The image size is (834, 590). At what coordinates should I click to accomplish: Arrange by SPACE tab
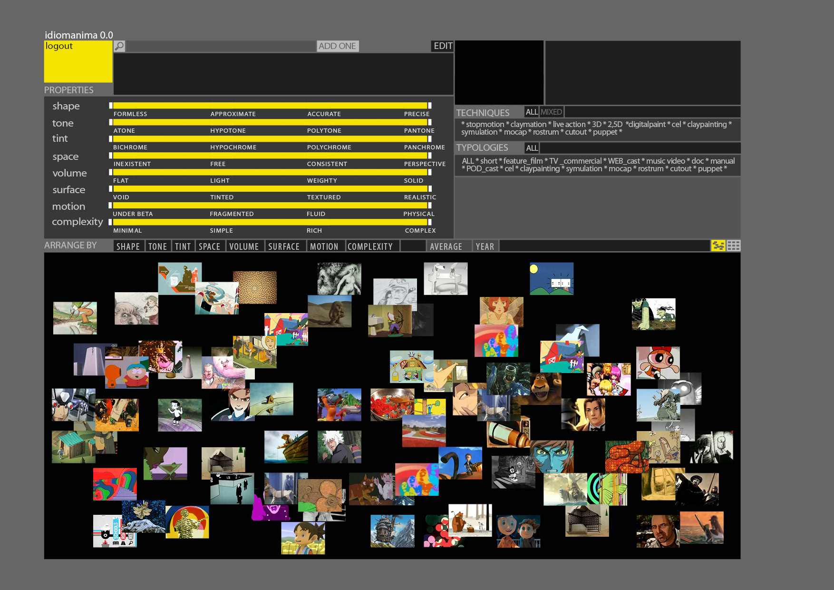point(210,246)
